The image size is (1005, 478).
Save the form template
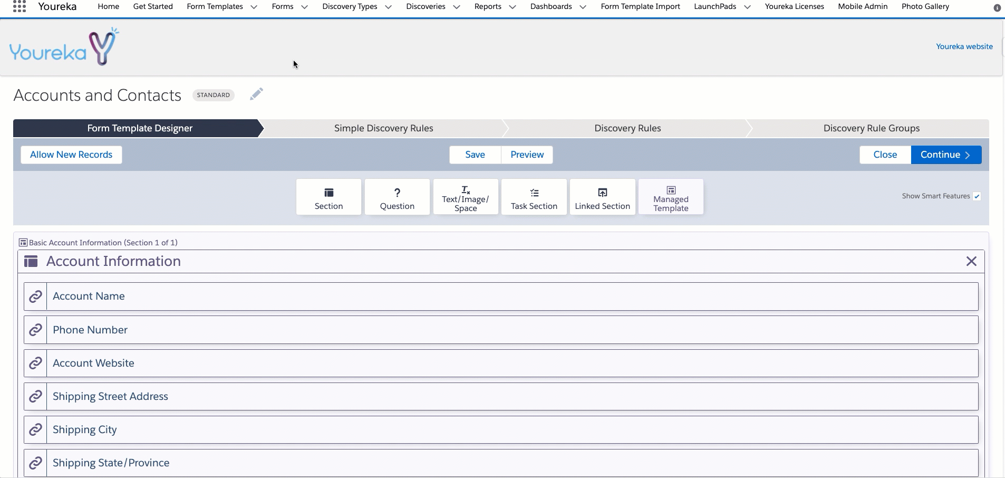(x=475, y=155)
